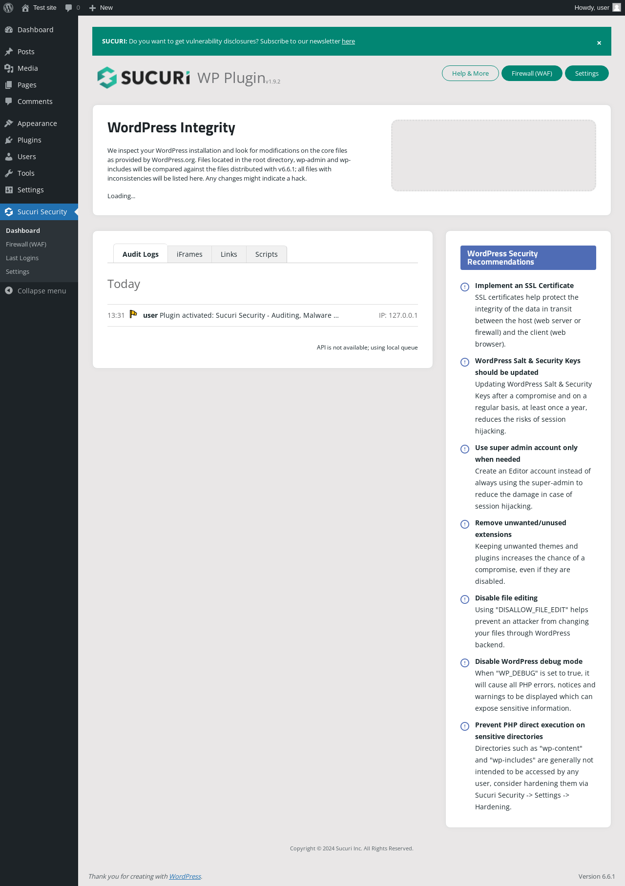The image size is (625, 886).
Task: Open the Sucuri Settings submenu item
Action: [39, 271]
